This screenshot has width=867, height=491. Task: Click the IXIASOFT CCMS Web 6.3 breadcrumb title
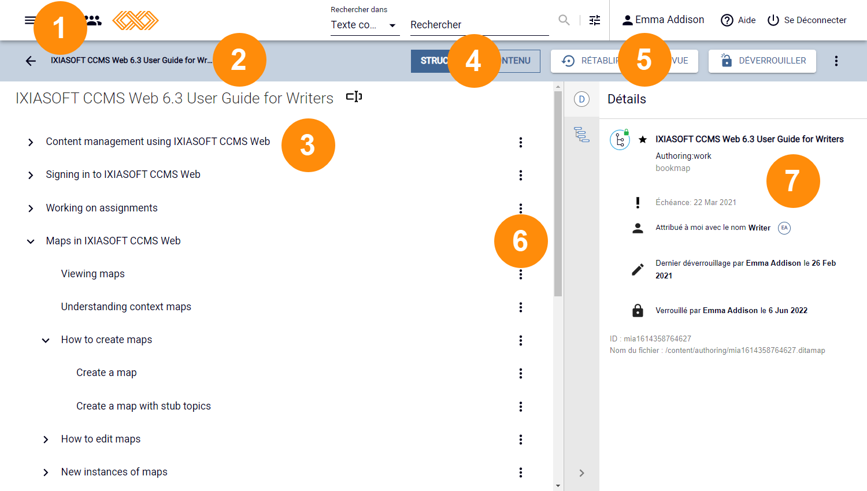[131, 60]
